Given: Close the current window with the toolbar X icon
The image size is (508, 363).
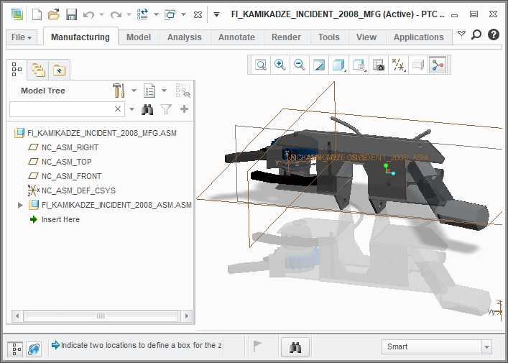Looking at the screenshot, I should pyautogui.click(x=198, y=14).
